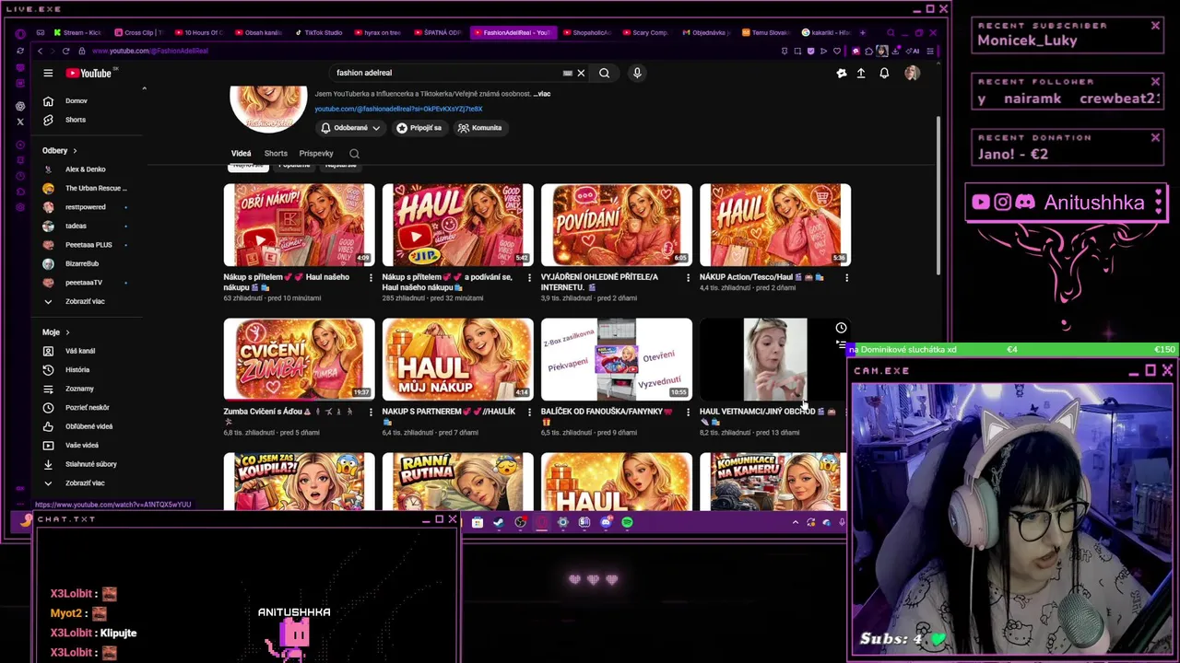
Task: Open options for Zumba Cvičení s Áďou video
Action: [x=371, y=413]
